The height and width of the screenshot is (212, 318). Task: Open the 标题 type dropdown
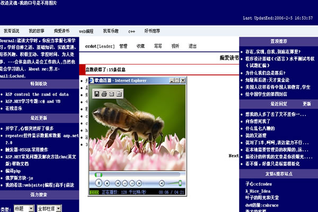pos(24,208)
